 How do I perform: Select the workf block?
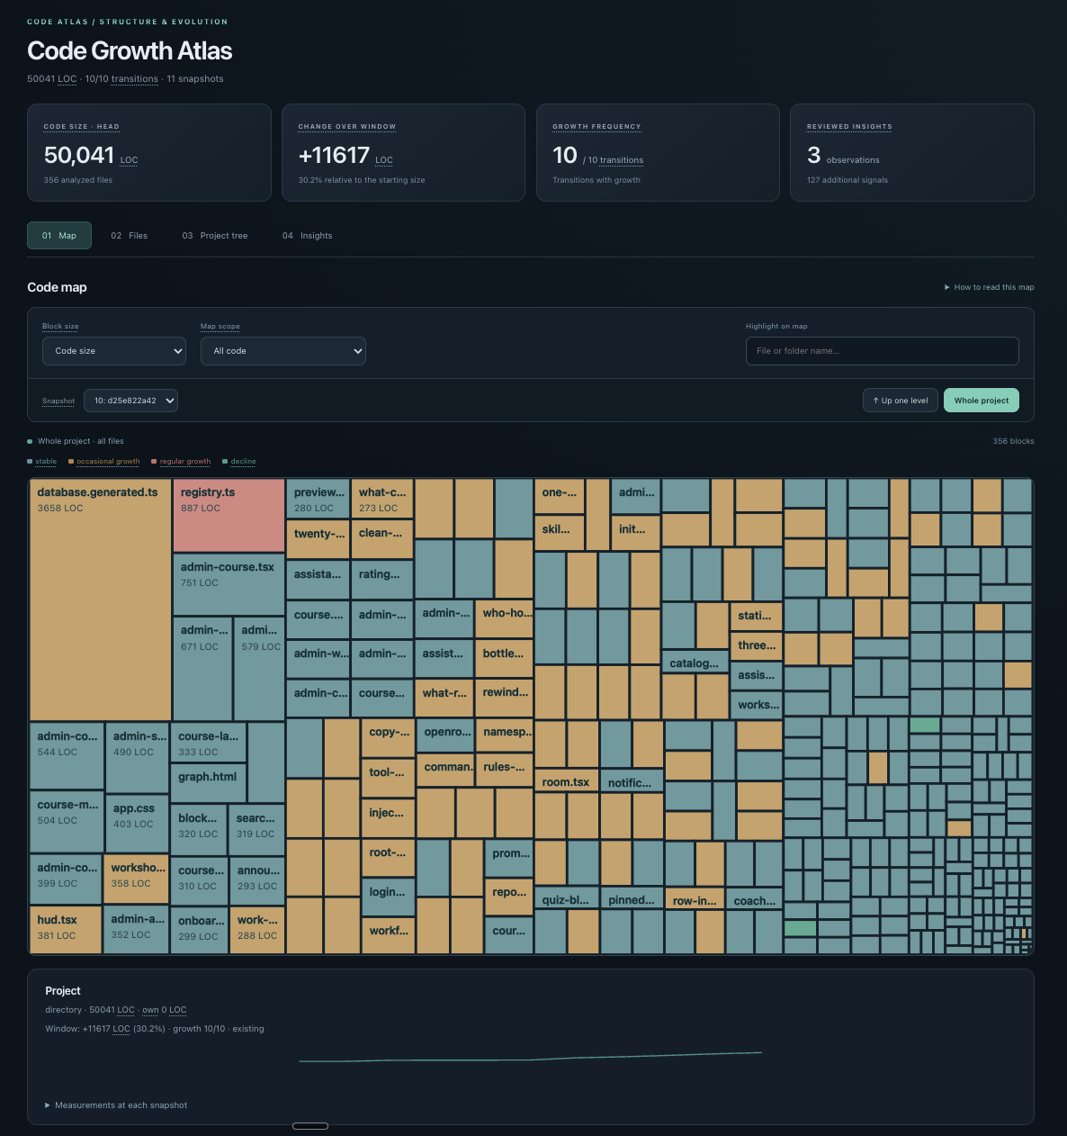click(x=388, y=936)
